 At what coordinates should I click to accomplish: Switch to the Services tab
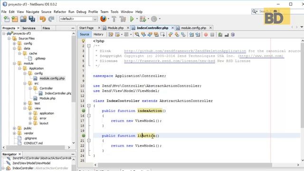tap(29, 28)
